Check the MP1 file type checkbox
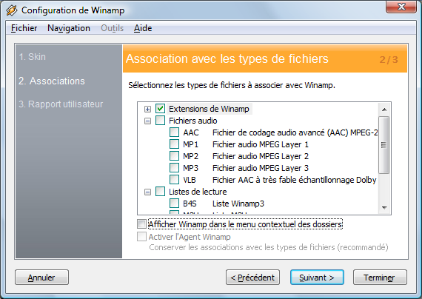 [175, 144]
